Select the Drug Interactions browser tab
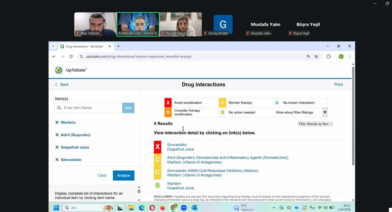Screen dimensions: 392x212 84,46
